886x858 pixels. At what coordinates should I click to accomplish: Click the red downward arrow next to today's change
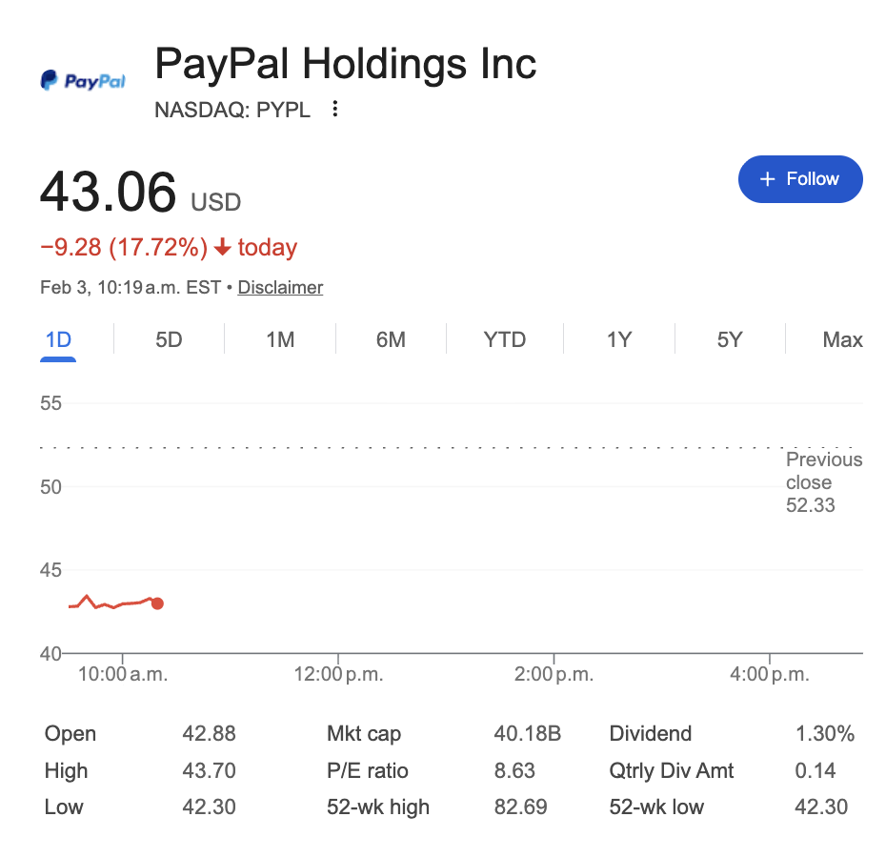coord(225,246)
